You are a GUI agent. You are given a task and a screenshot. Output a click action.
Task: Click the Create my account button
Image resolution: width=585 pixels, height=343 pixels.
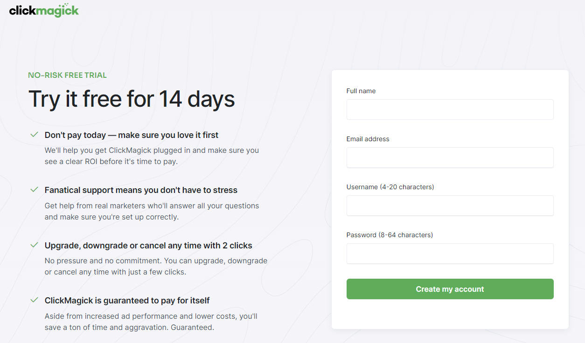coord(450,289)
